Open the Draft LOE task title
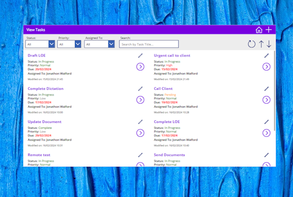The image size is (293, 197). click(36, 55)
